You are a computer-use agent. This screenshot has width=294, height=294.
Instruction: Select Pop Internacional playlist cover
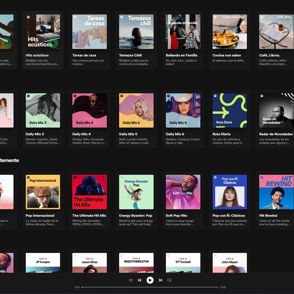[x=43, y=192]
